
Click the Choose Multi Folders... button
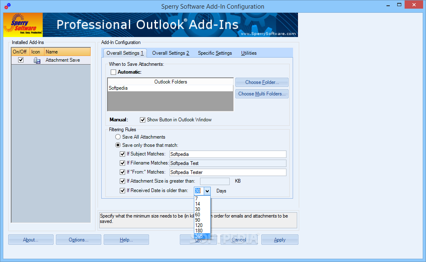pos(262,94)
